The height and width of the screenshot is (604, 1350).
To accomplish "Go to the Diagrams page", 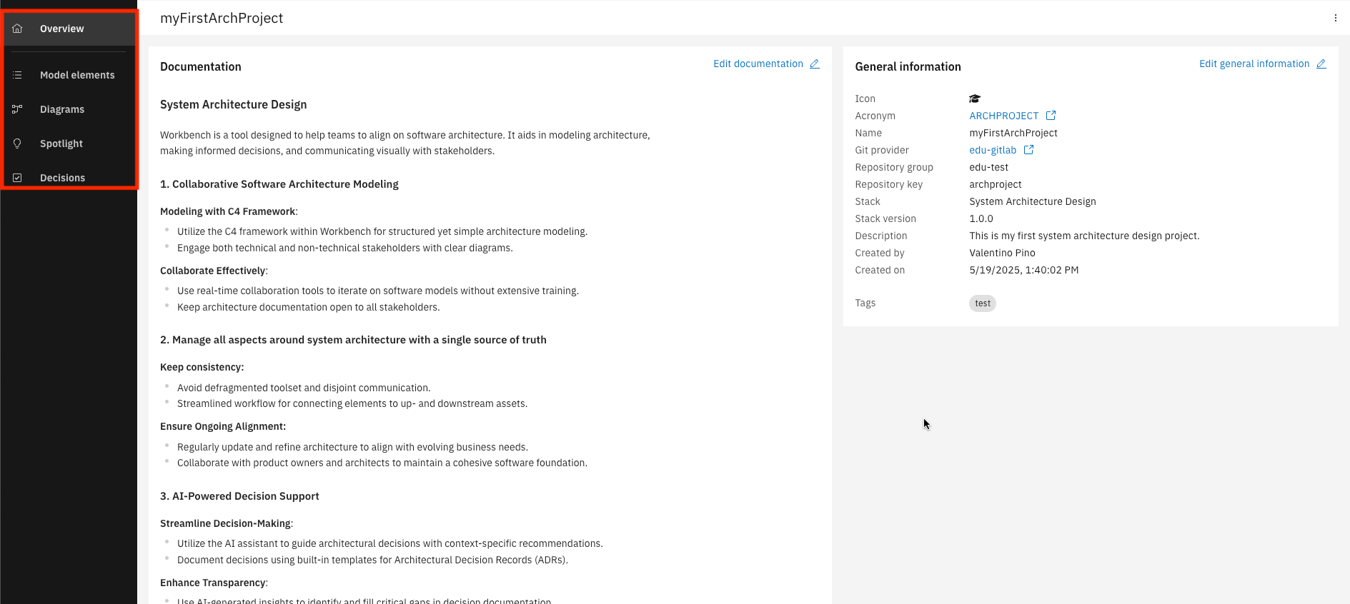I will pyautogui.click(x=62, y=109).
